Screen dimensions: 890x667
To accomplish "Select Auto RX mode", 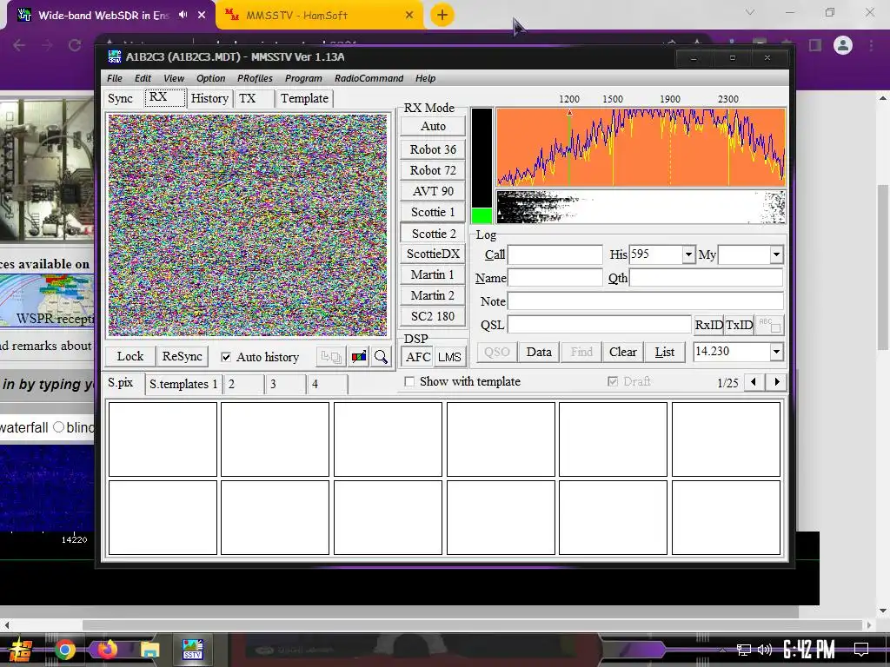I will pyautogui.click(x=433, y=126).
